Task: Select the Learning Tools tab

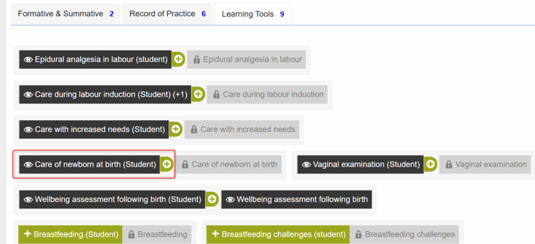Action: tap(253, 14)
